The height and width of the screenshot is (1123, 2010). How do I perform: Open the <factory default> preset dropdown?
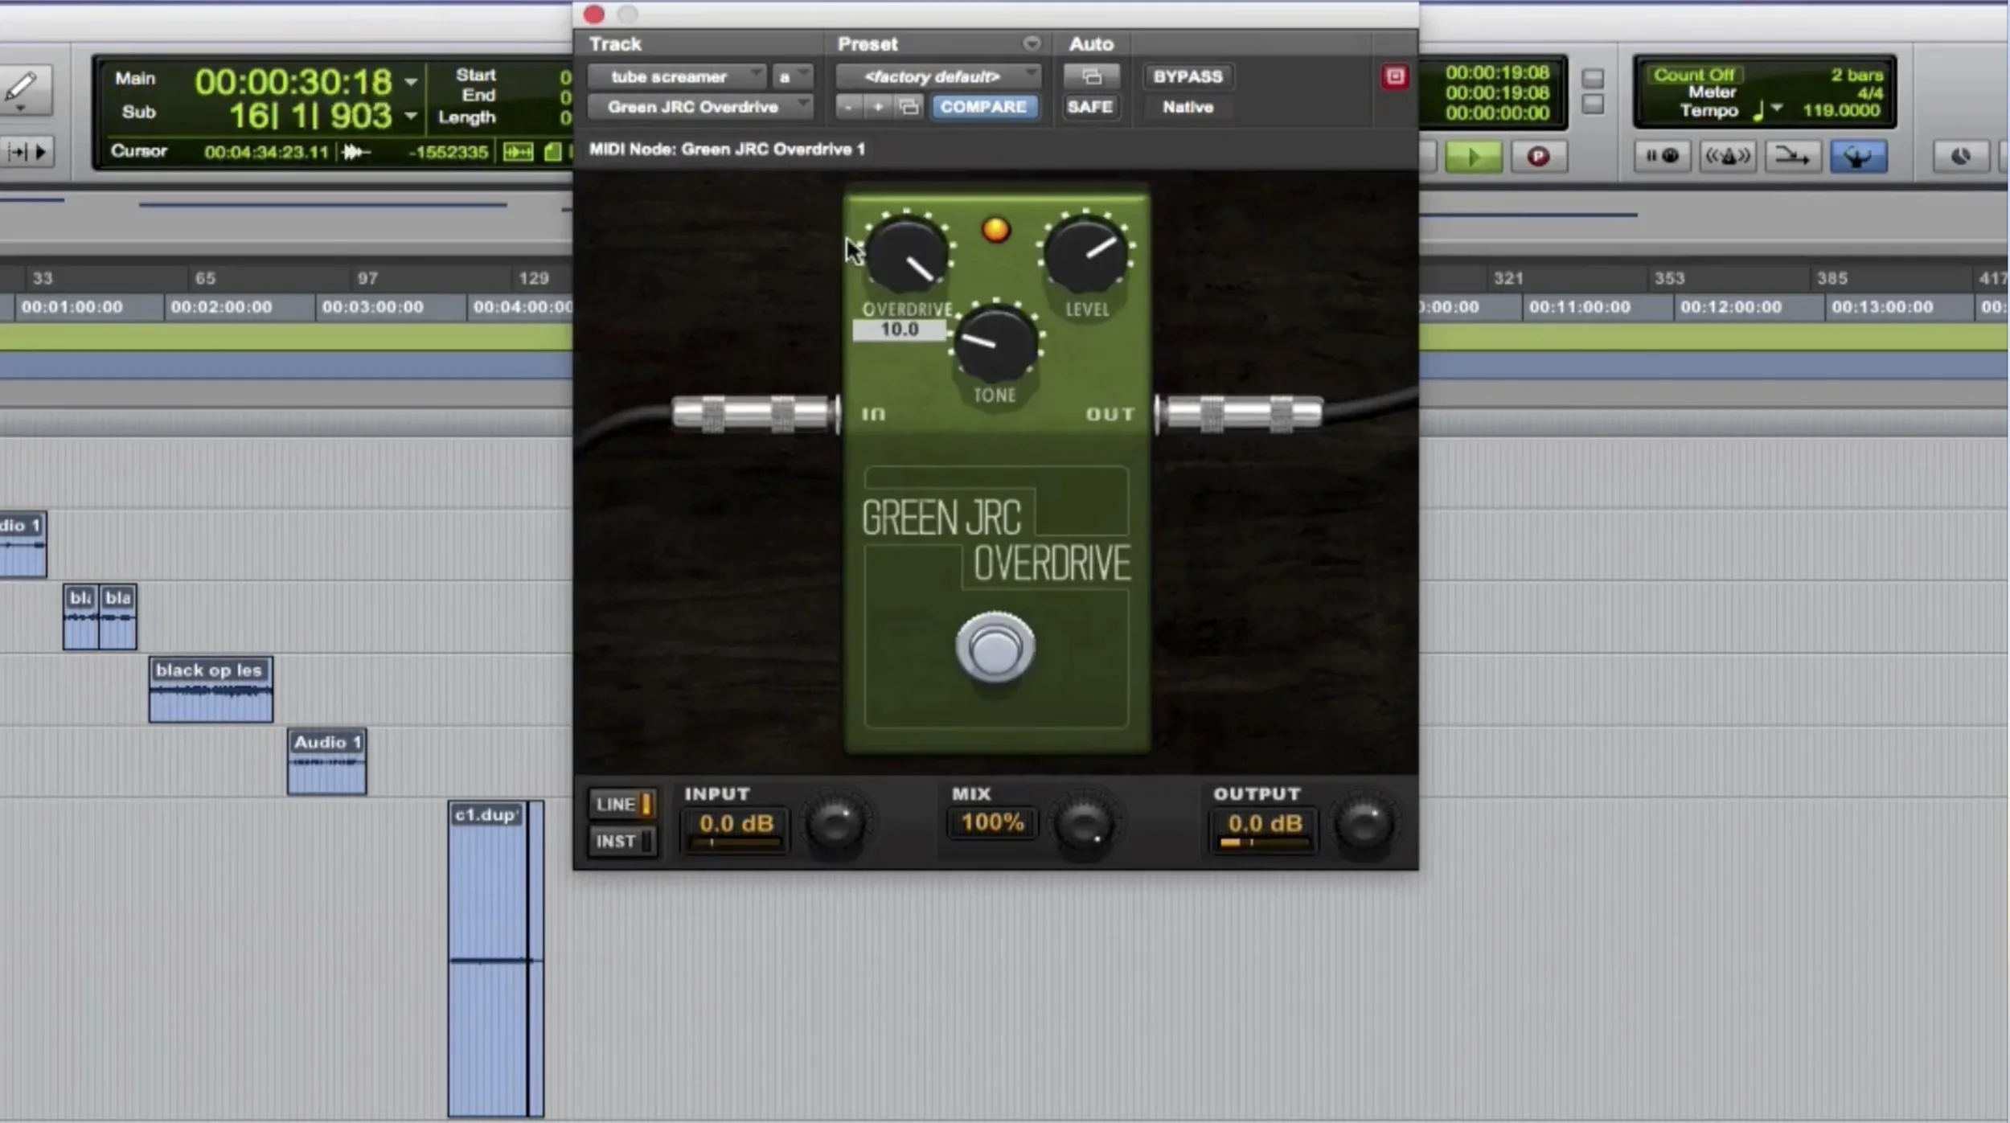[x=935, y=76]
